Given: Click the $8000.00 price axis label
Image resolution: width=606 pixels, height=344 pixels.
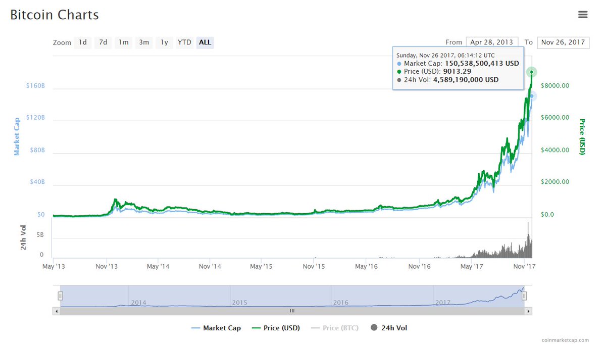Looking at the screenshot, I should [x=555, y=86].
